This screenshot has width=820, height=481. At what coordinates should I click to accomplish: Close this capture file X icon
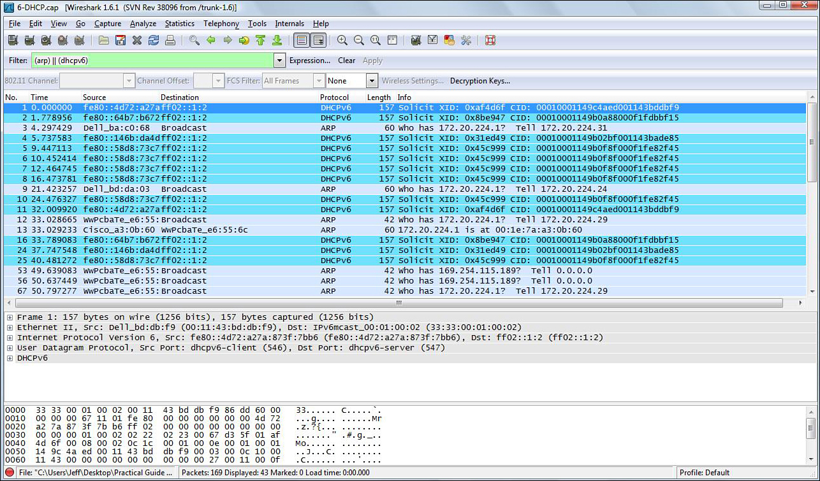tap(137, 40)
